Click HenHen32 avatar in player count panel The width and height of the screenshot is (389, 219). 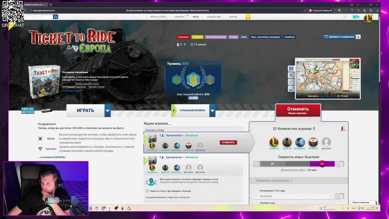(313, 142)
